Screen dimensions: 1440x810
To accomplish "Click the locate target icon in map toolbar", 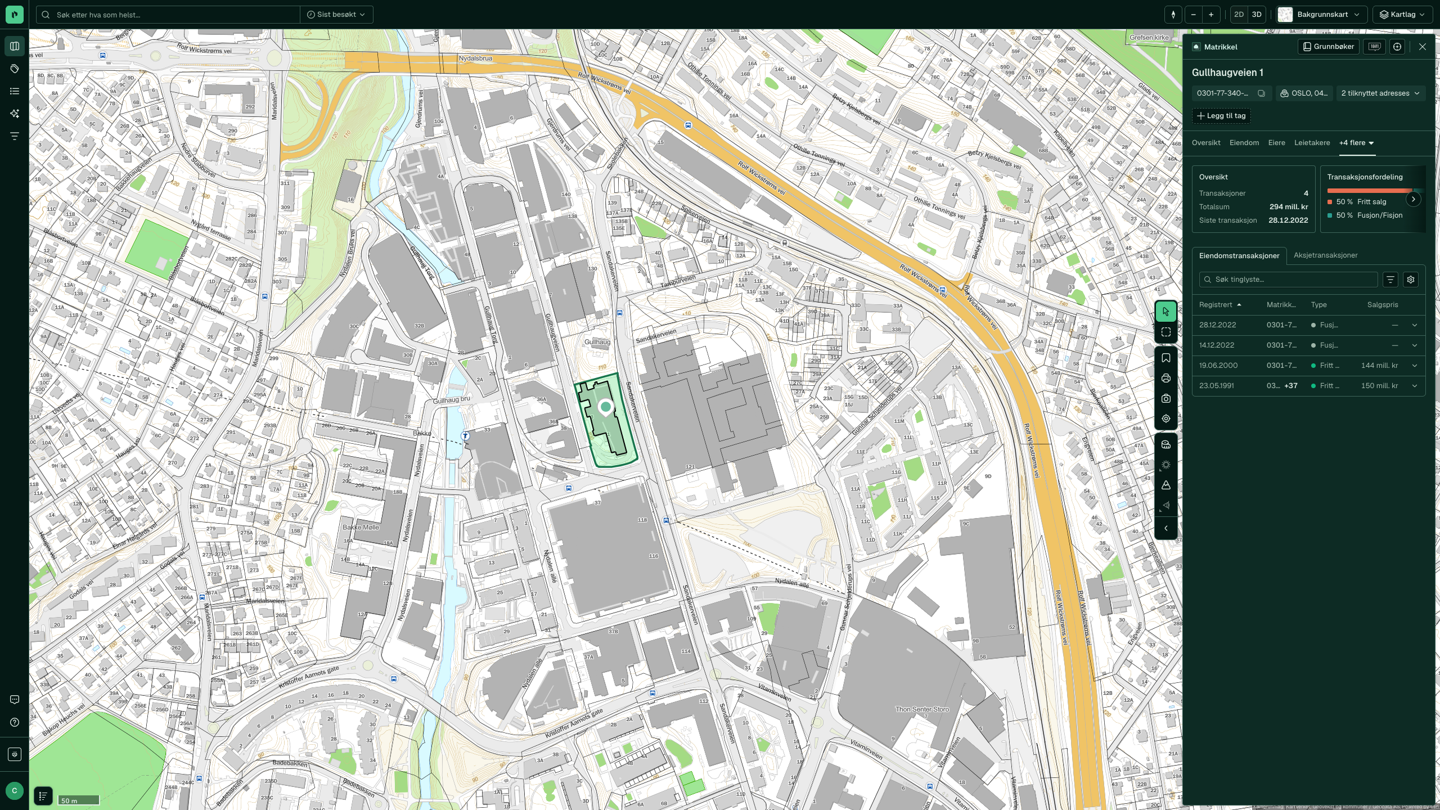I will click(1166, 419).
